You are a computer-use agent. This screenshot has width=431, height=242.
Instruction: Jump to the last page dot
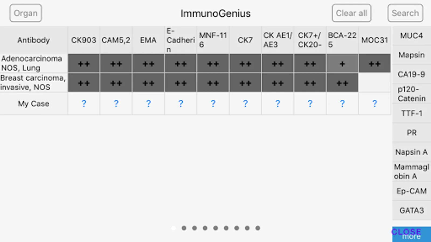point(258,228)
